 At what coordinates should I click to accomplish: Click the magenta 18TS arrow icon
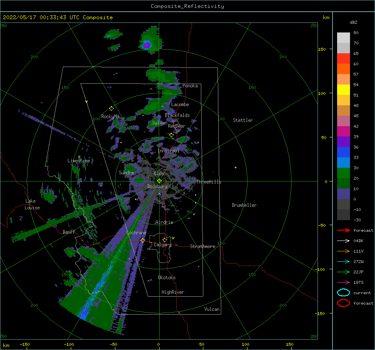coord(343,283)
